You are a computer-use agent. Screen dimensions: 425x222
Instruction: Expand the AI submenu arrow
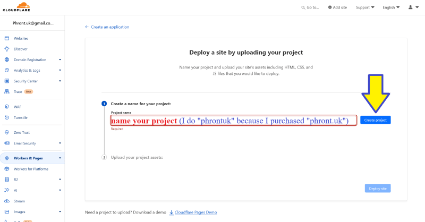point(60,190)
